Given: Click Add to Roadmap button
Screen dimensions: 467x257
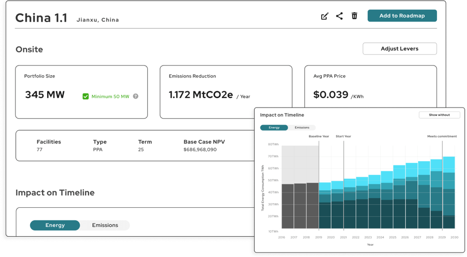Looking at the screenshot, I should [x=402, y=16].
